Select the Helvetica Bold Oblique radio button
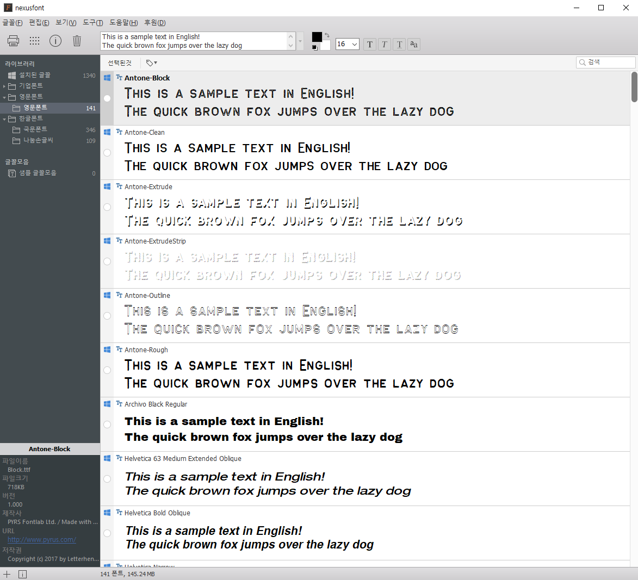638x580 pixels. point(107,533)
